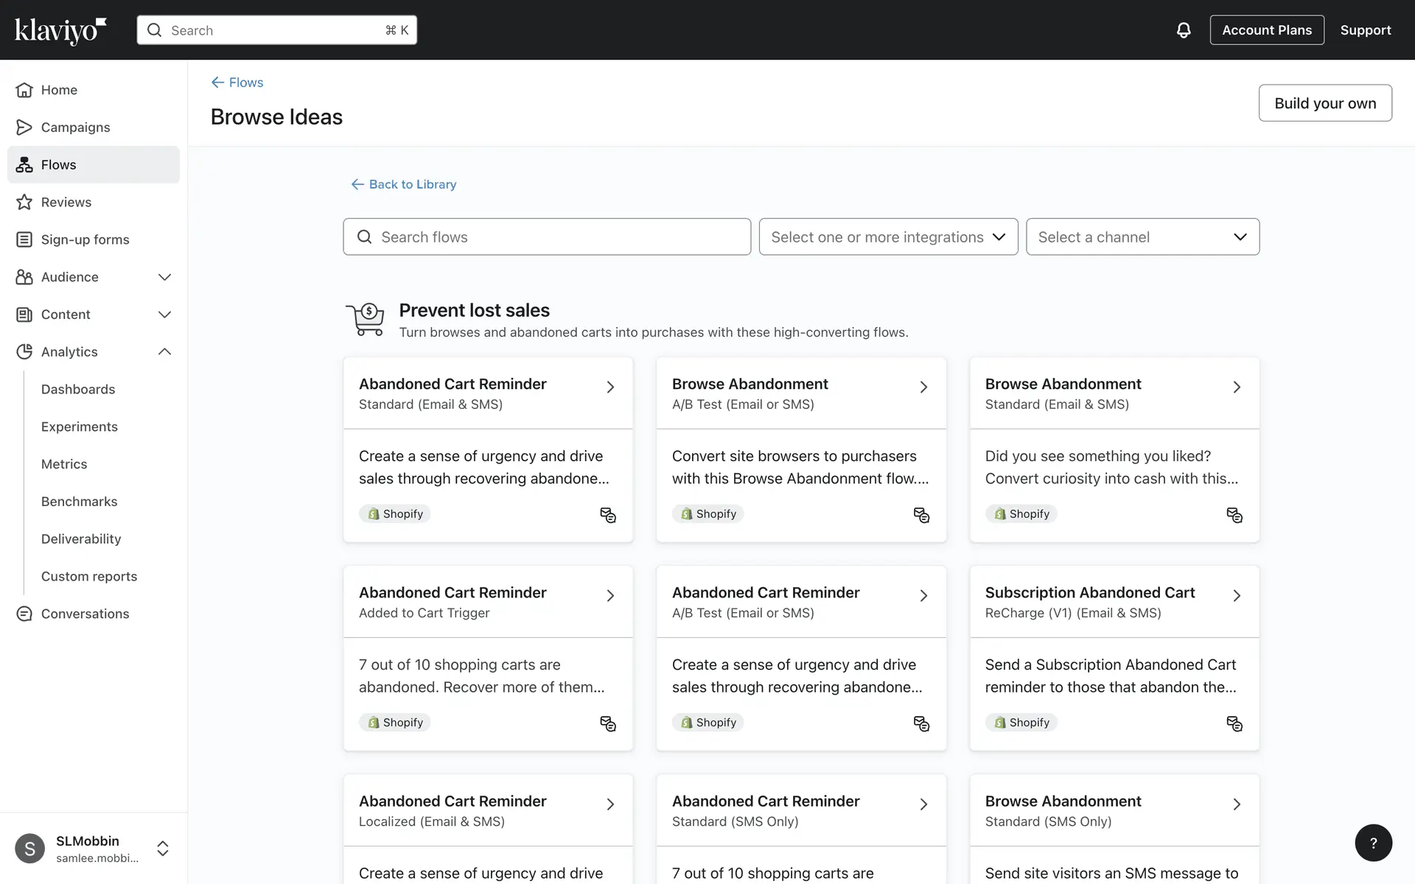
Task: Click the Search flows input field
Action: [547, 237]
